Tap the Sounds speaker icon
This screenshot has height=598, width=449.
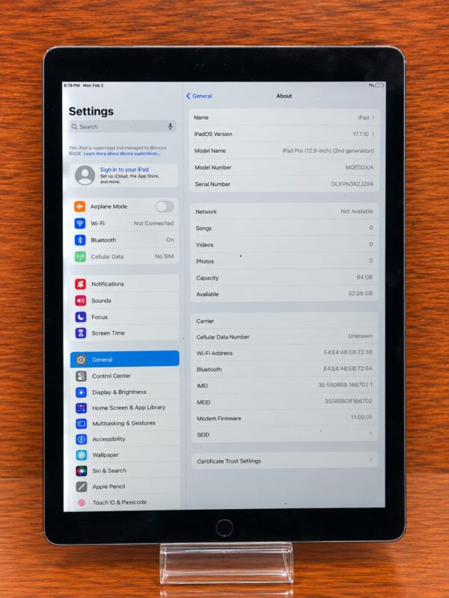81,300
